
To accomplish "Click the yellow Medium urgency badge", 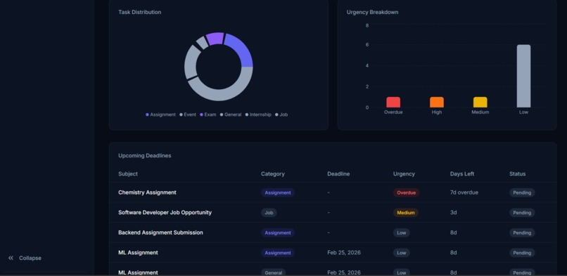I will click(x=406, y=213).
